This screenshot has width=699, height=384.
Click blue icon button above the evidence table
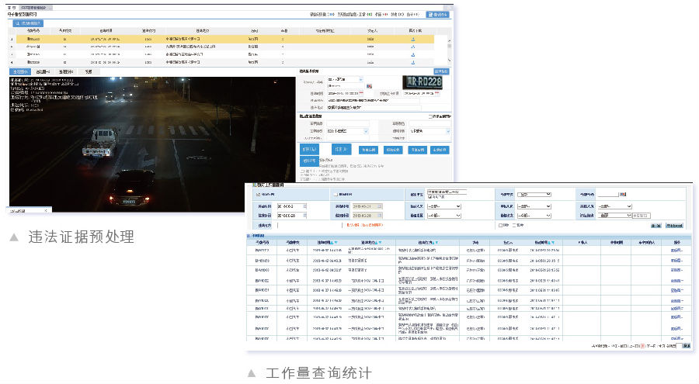click(28, 23)
